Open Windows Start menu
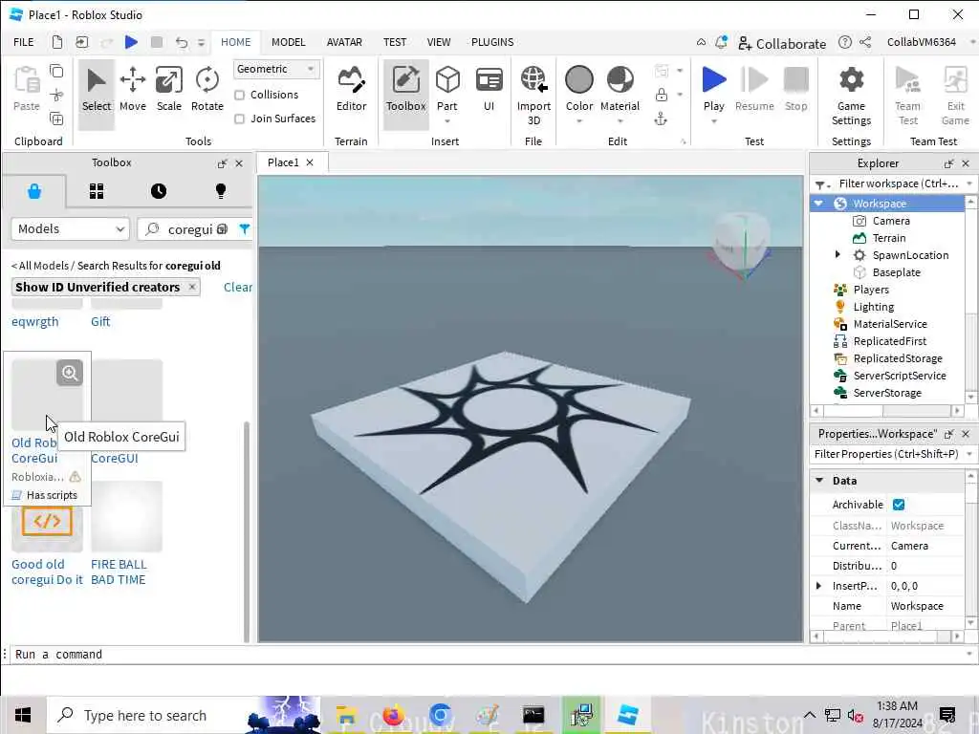 point(23,715)
